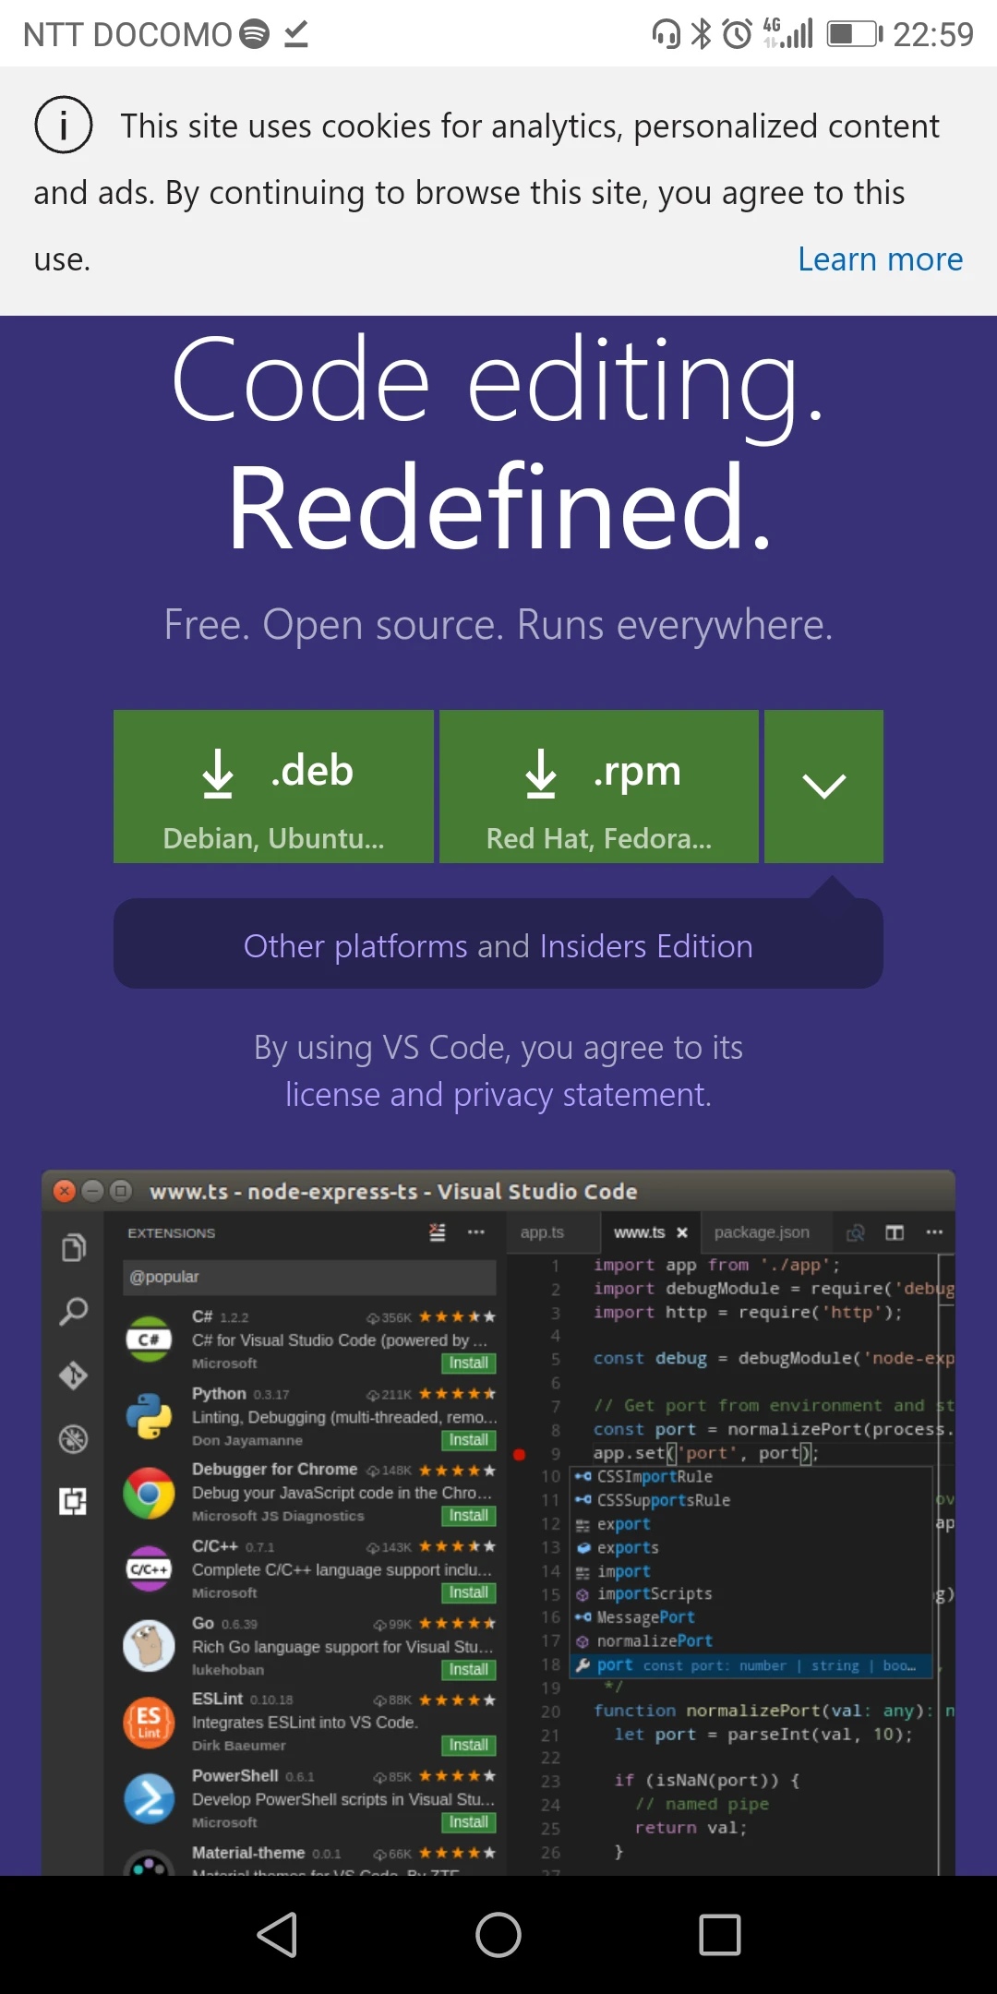997x1994 pixels.
Task: Expand the download options chevron dropdown
Action: coord(823,787)
